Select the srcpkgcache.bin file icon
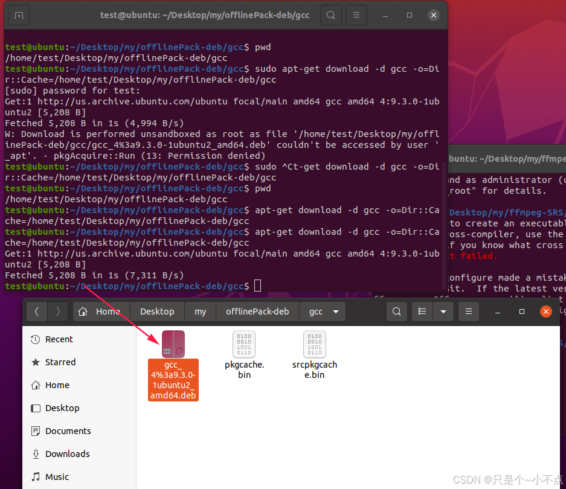Viewport: 566px width, 489px height. point(314,344)
